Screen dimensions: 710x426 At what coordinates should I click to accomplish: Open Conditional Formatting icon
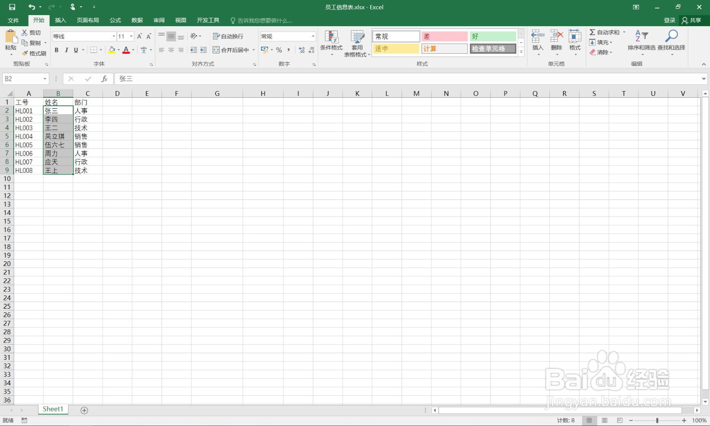(x=331, y=37)
